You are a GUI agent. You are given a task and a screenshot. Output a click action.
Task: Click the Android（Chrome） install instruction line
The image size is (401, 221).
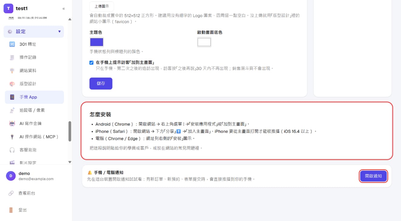[x=172, y=124]
